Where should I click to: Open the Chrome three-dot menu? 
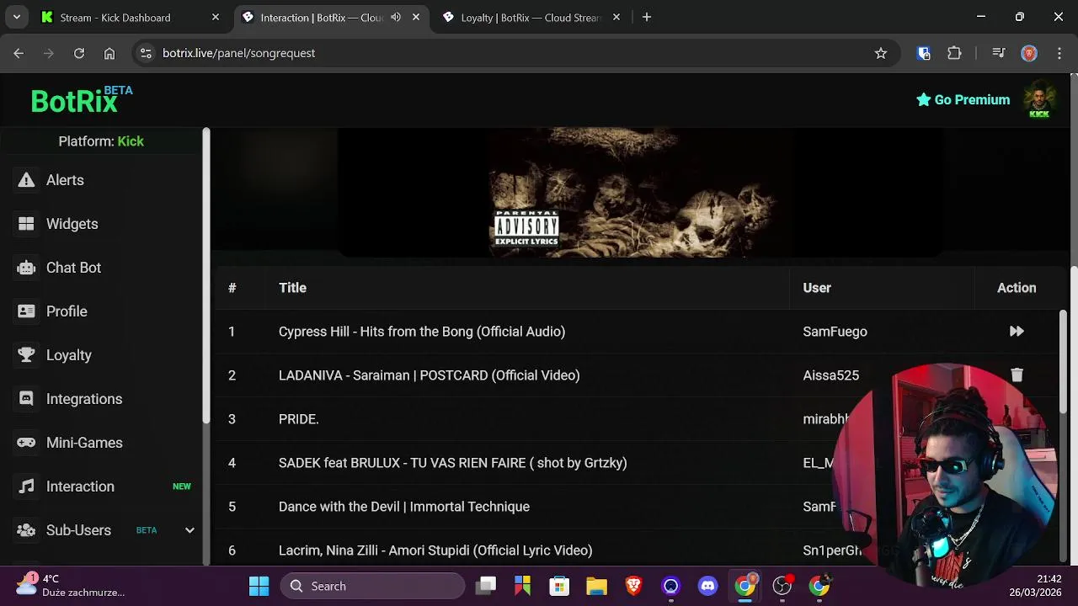(1059, 53)
